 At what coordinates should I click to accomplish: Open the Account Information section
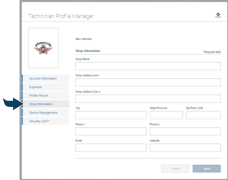(x=43, y=79)
